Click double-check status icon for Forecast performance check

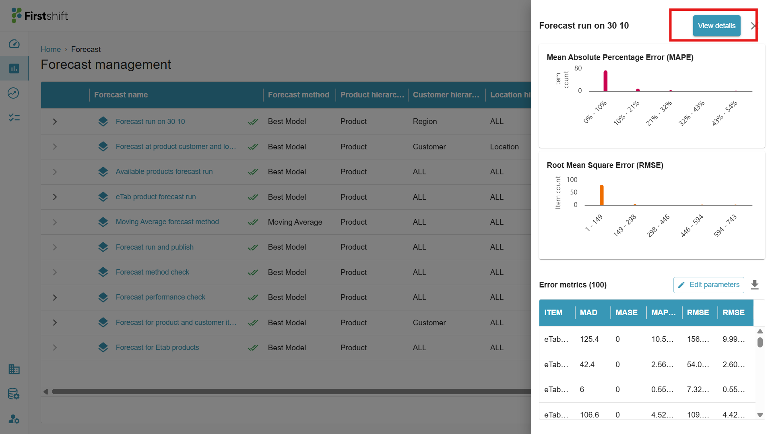[253, 298]
